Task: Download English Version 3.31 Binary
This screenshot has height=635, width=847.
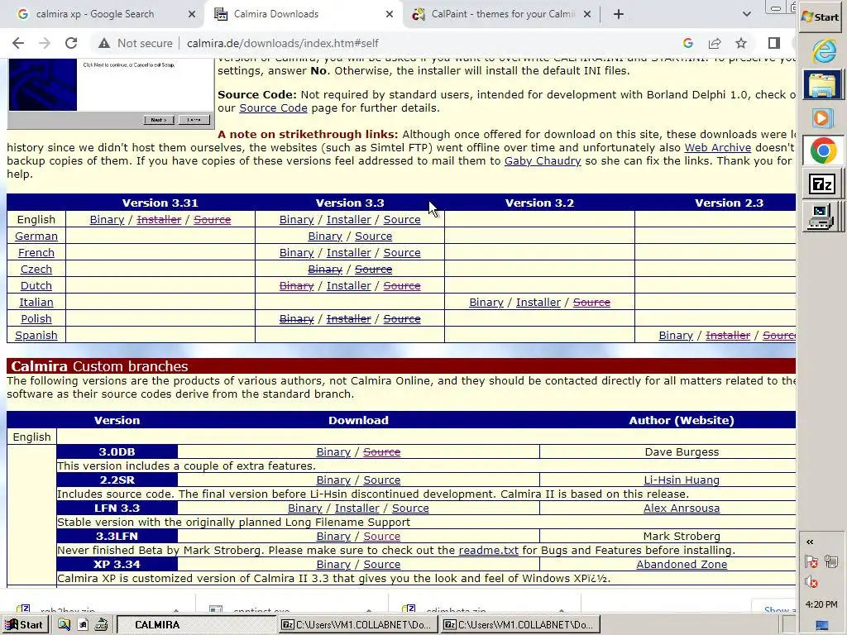Action: 107,220
